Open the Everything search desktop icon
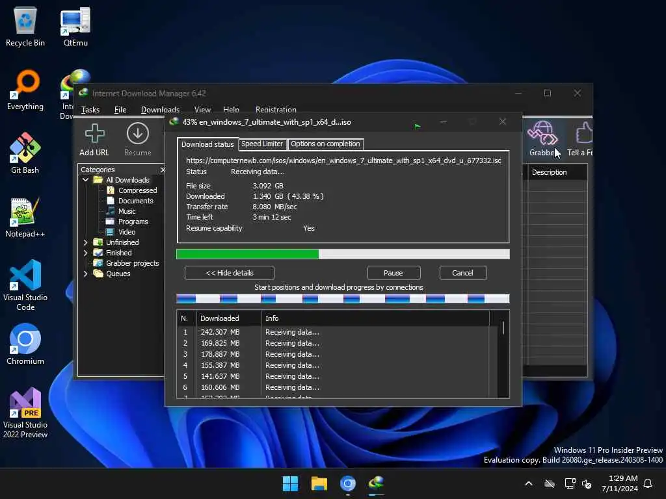This screenshot has width=666, height=499. pyautogui.click(x=25, y=90)
